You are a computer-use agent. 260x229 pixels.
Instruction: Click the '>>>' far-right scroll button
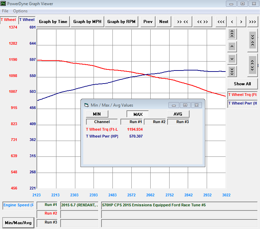pos(252,22)
